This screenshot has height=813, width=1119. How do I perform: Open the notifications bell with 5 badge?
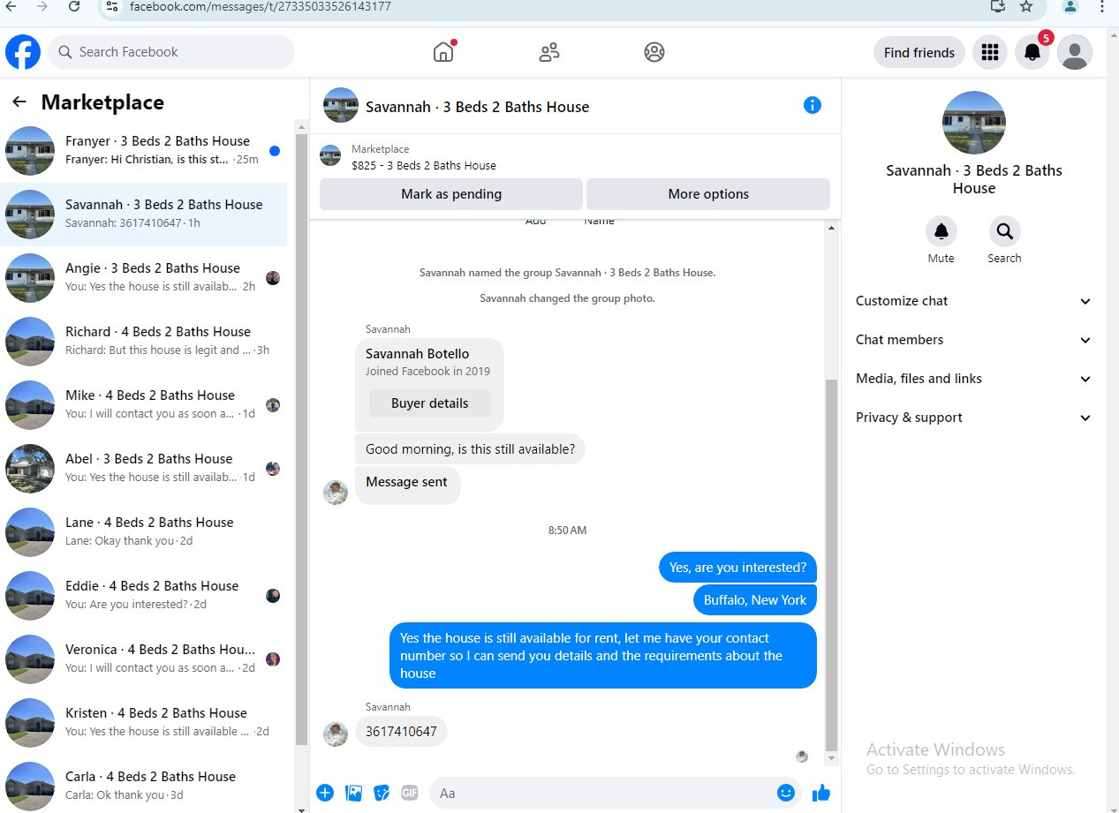[x=1032, y=52]
